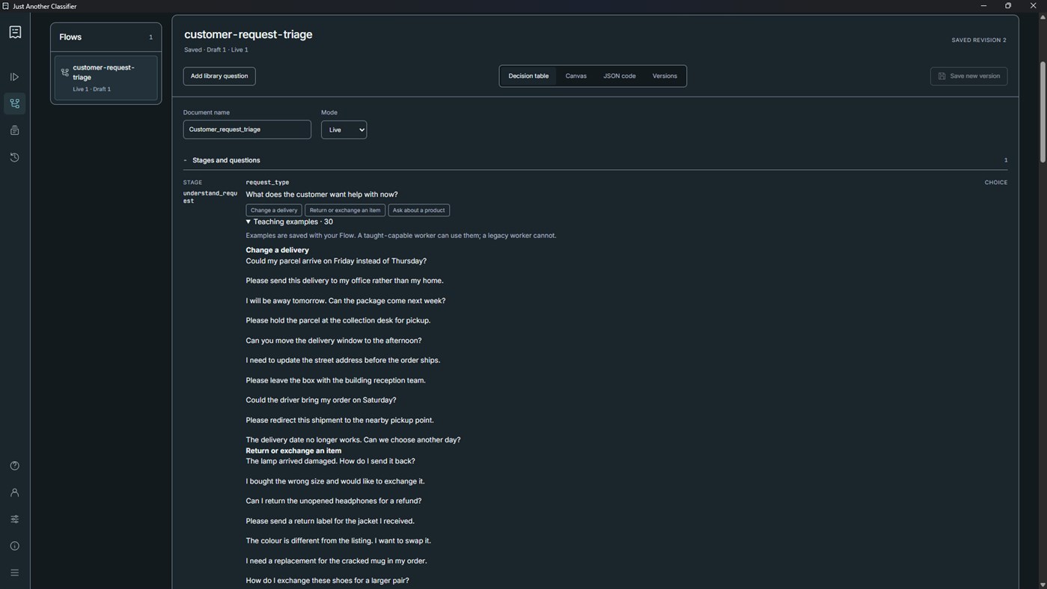This screenshot has width=1047, height=589.
Task: Click the hamburger menu icon in sidebar
Action: (x=14, y=573)
